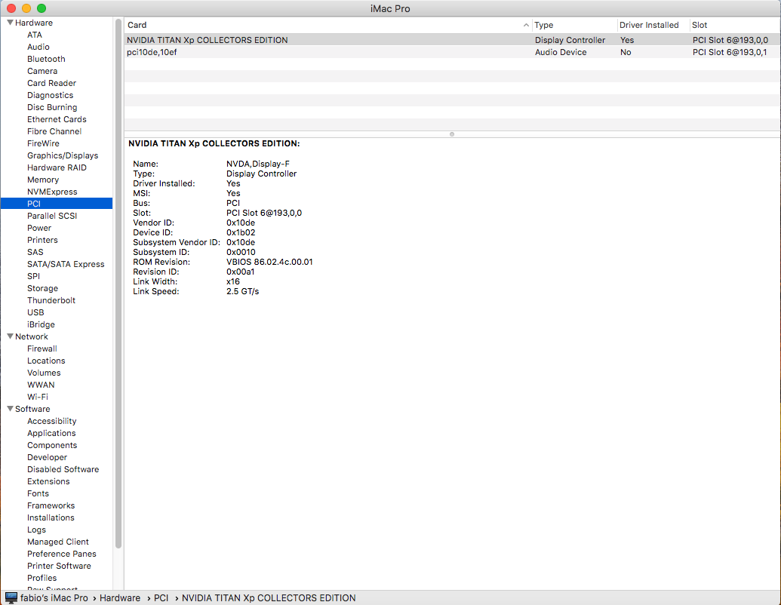
Task: Select Managed Client under Software
Action: pos(58,542)
